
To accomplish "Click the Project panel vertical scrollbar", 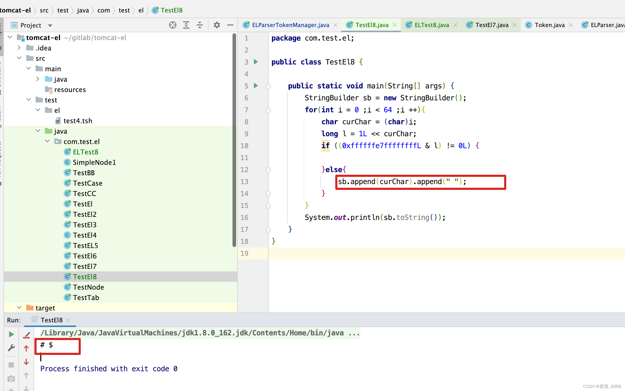I will 234,140.
